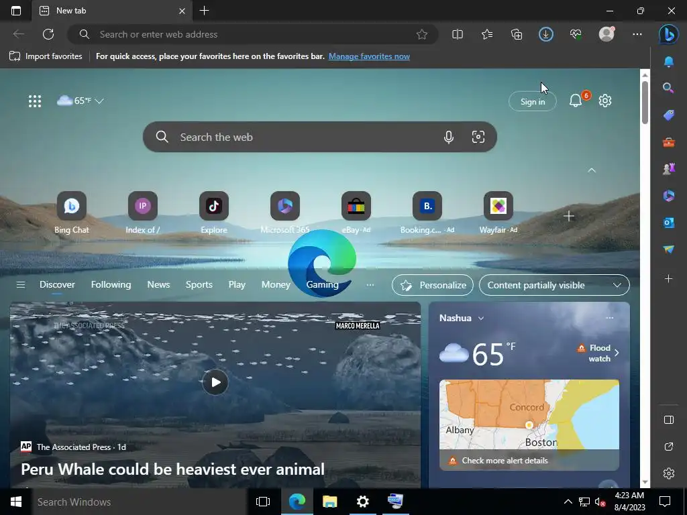Screen dimensions: 687x515
Task: Click the Search the web box
Action: tap(320, 137)
